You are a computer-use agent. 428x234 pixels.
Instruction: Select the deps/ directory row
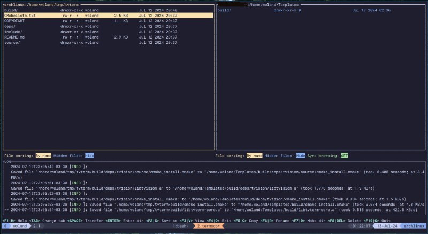109,26
